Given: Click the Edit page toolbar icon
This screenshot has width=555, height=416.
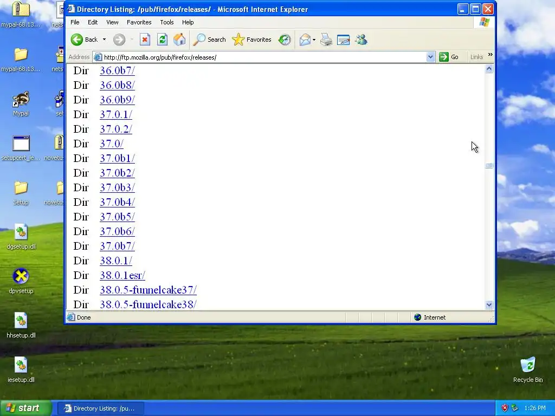Looking at the screenshot, I should point(343,40).
